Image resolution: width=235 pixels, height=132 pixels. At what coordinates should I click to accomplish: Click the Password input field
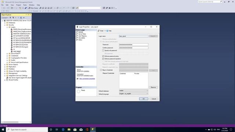pyautogui.click(x=134, y=45)
